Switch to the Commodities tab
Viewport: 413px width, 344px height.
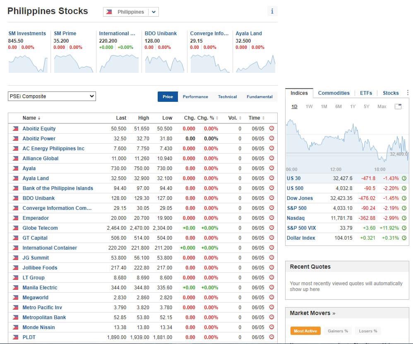[x=334, y=93]
